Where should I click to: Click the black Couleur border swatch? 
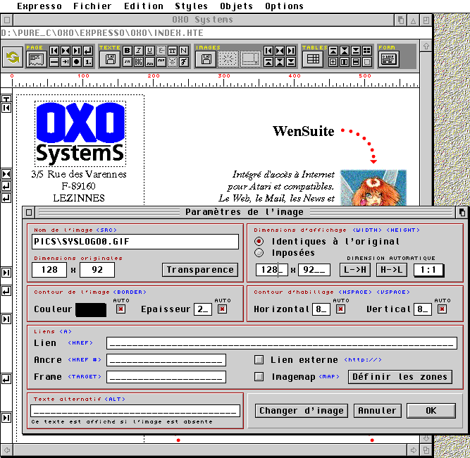(91, 309)
